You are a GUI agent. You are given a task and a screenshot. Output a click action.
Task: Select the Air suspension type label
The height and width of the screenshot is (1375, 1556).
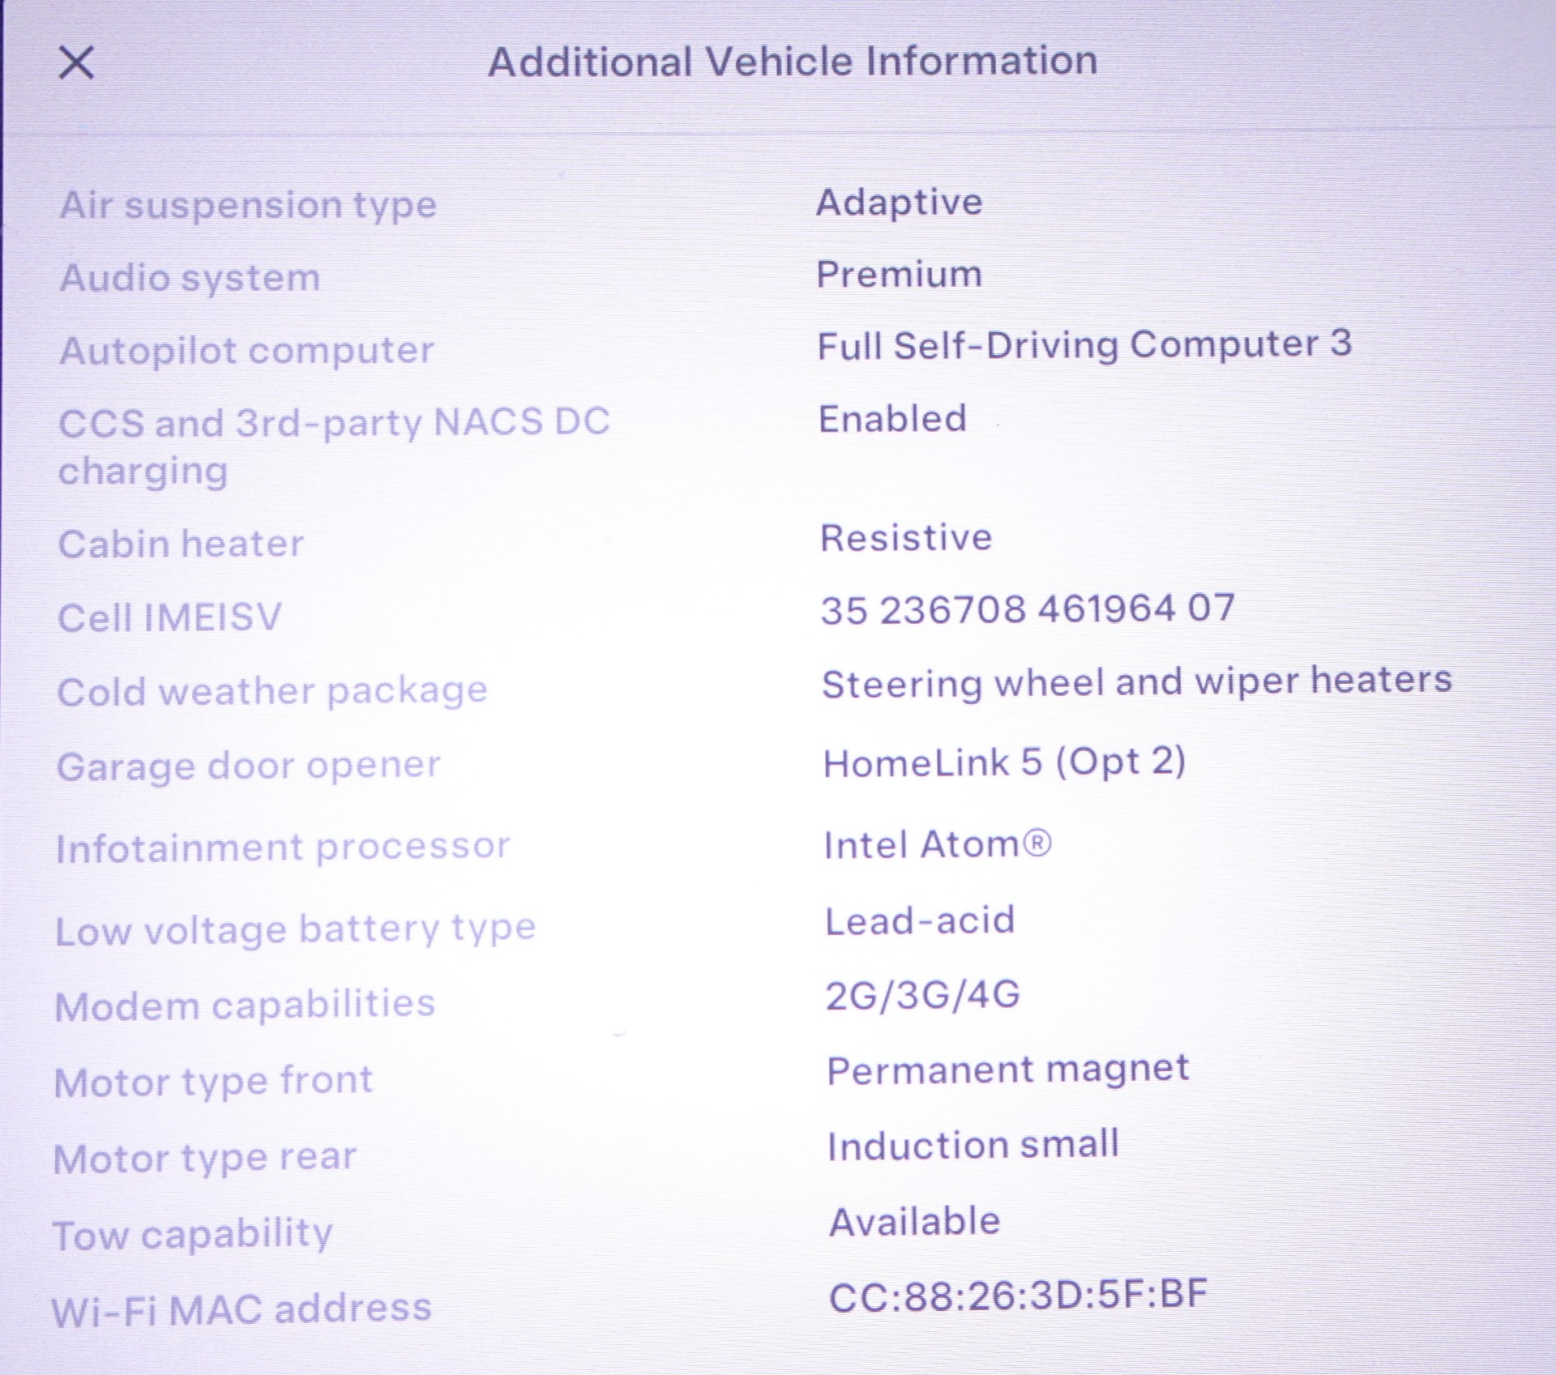[x=248, y=205]
